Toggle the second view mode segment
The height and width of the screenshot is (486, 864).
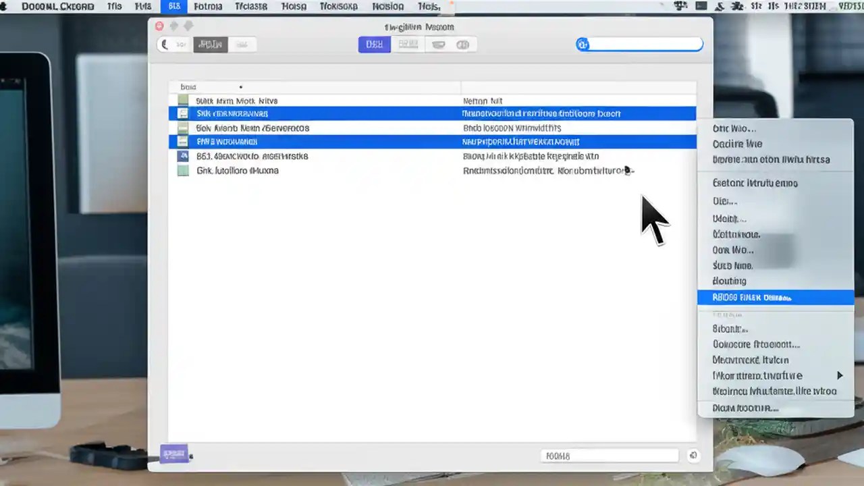[408, 44]
